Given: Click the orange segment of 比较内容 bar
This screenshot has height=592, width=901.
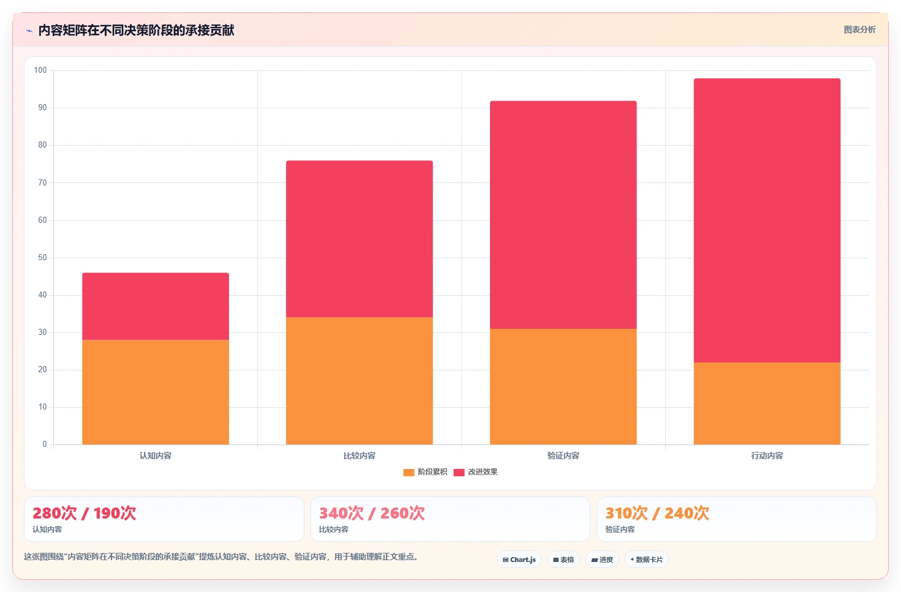Looking at the screenshot, I should click(x=360, y=381).
